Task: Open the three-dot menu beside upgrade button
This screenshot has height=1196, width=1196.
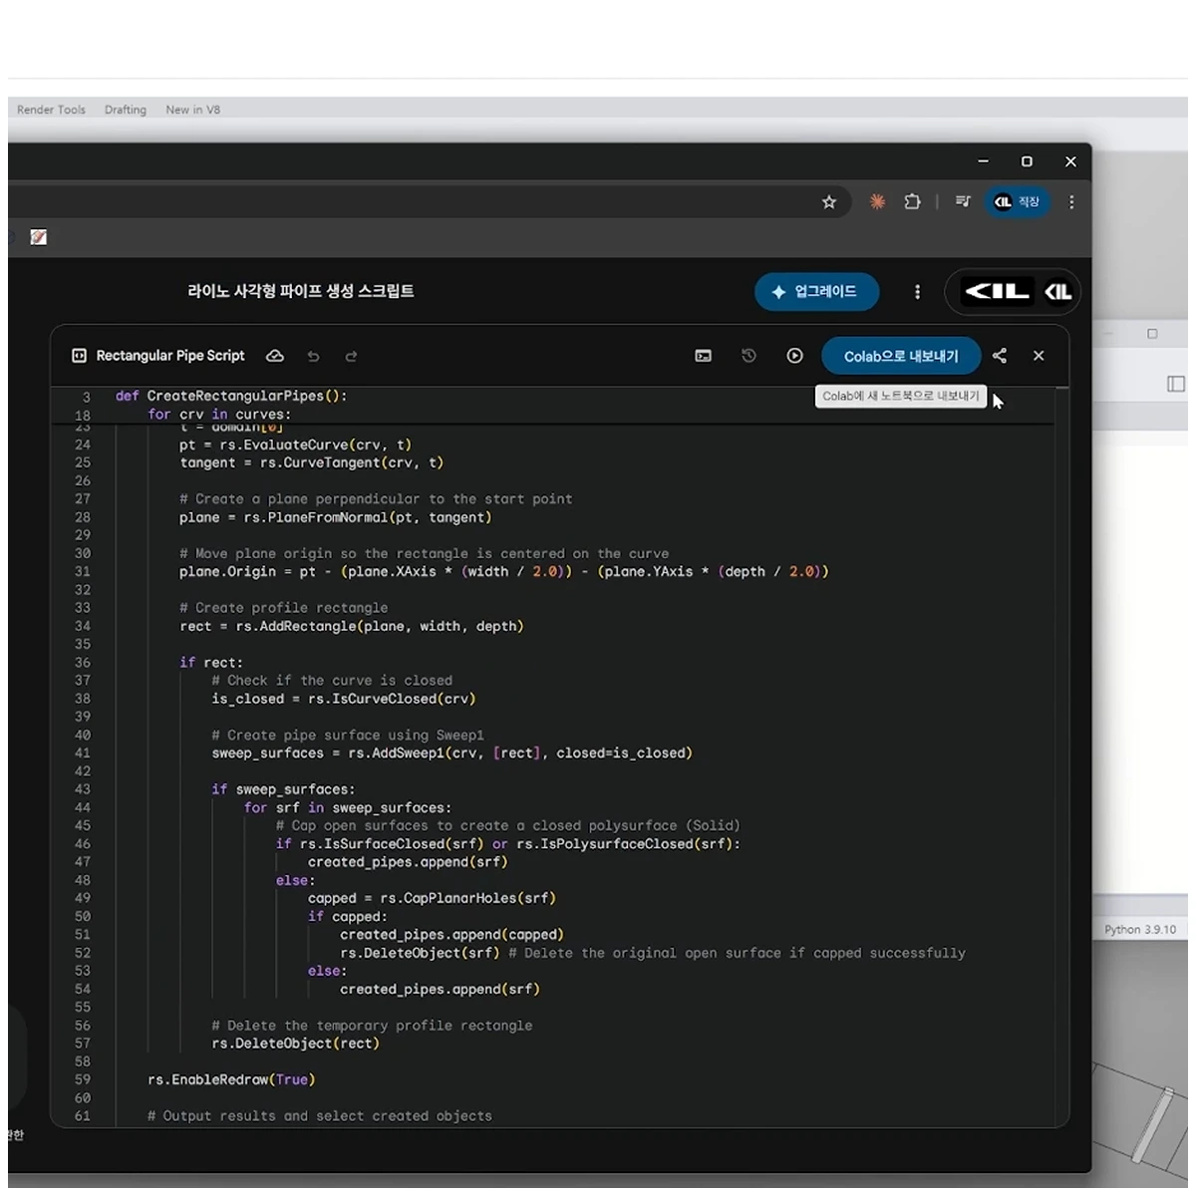Action: click(x=918, y=292)
